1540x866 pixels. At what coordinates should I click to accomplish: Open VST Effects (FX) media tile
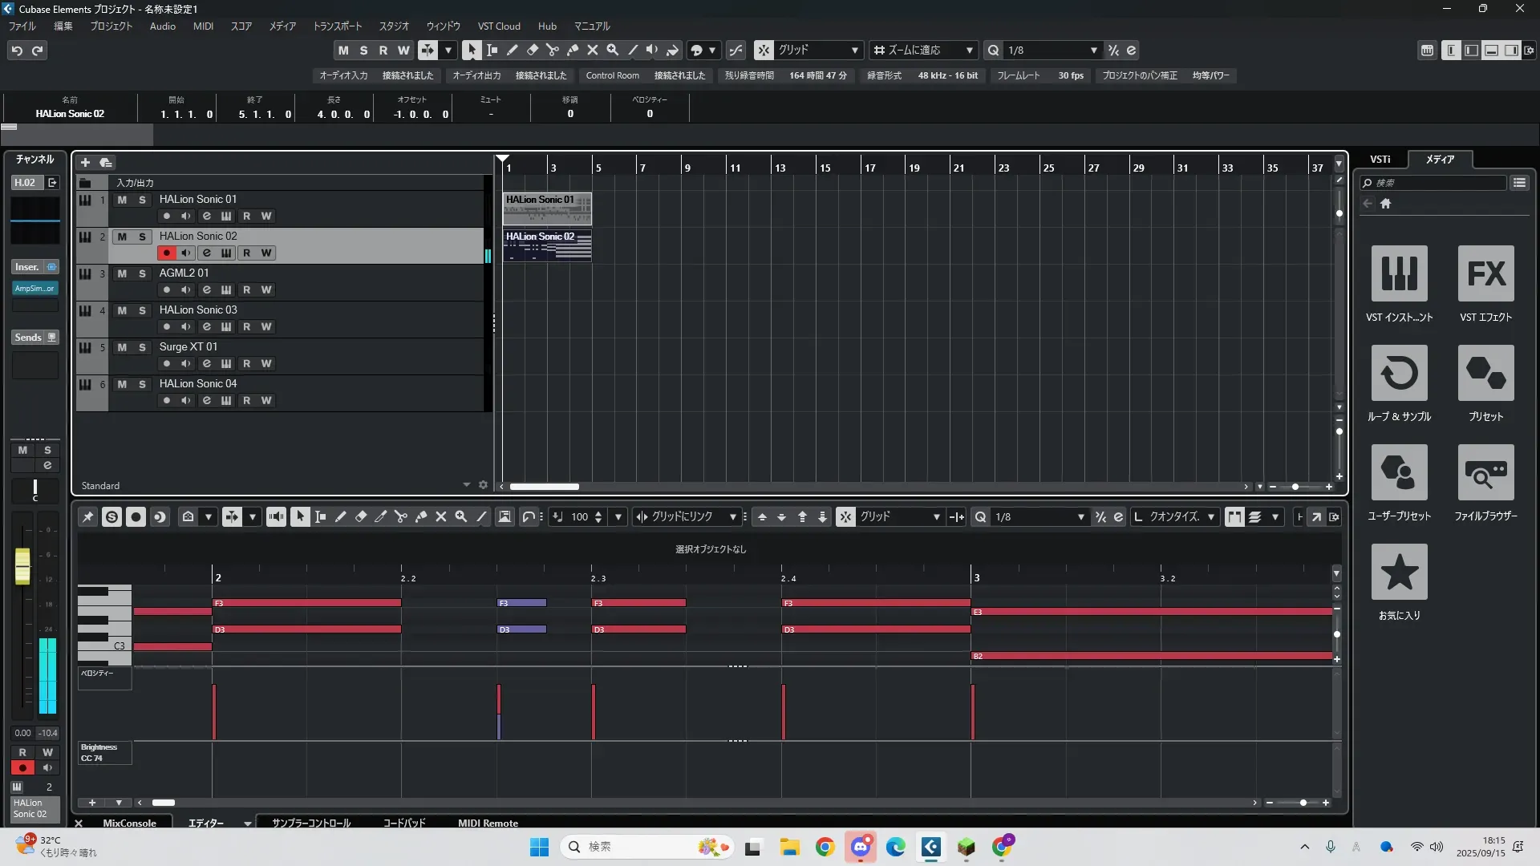(x=1485, y=273)
